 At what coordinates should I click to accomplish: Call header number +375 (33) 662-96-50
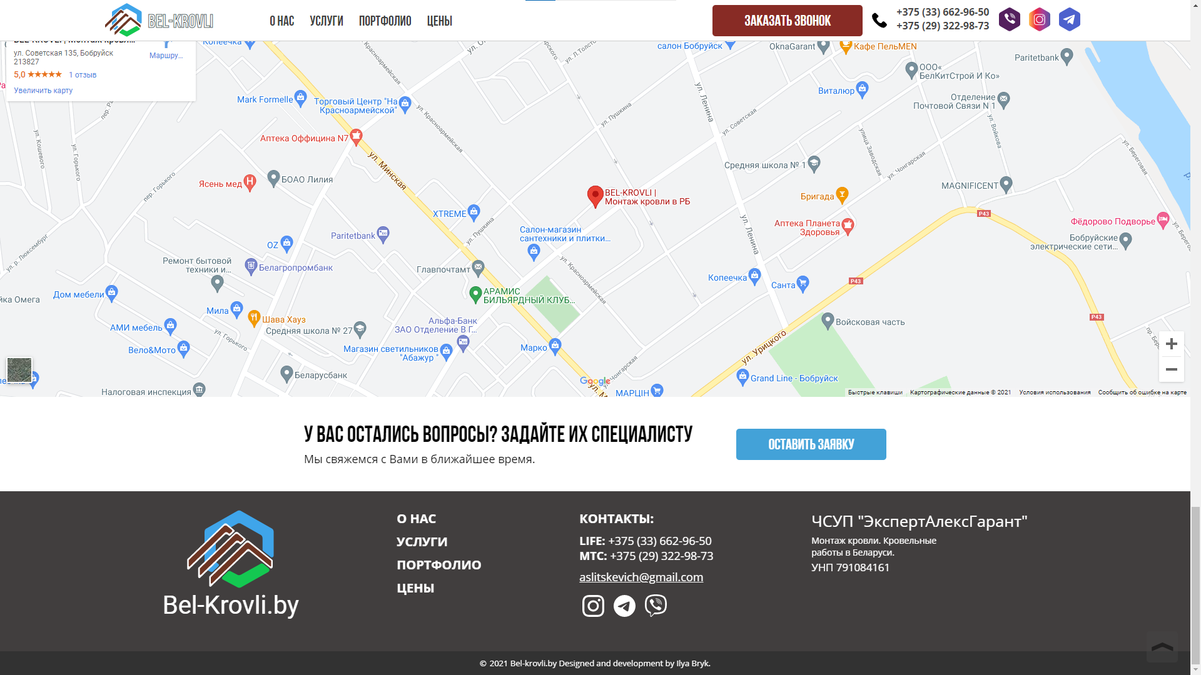pyautogui.click(x=943, y=12)
